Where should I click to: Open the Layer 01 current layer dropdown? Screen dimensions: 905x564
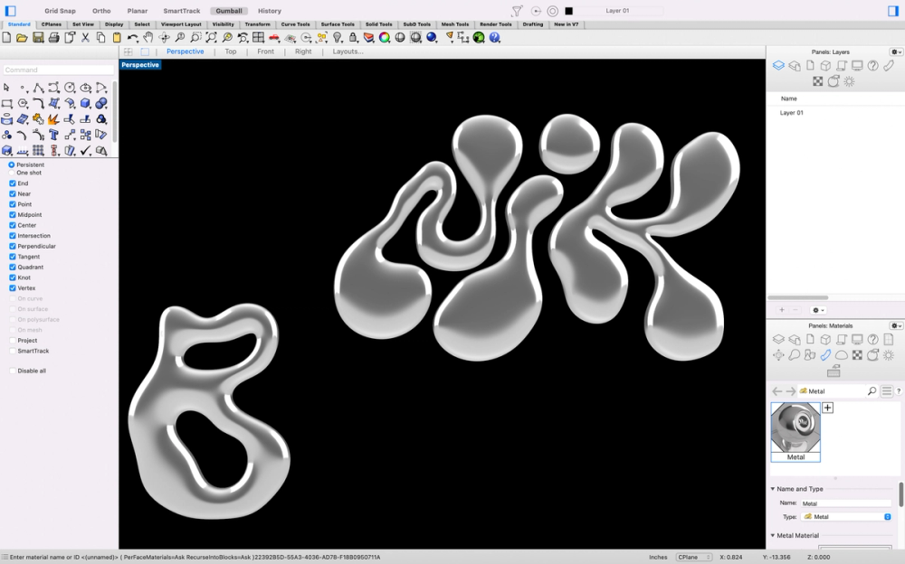pos(617,10)
